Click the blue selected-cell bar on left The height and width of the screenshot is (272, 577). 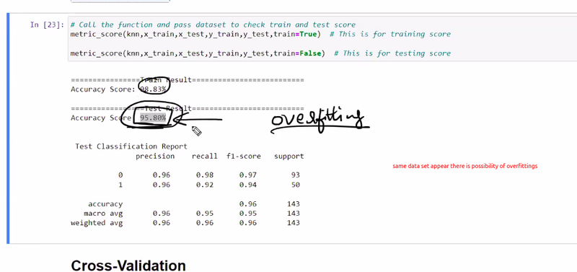[x=8, y=128]
